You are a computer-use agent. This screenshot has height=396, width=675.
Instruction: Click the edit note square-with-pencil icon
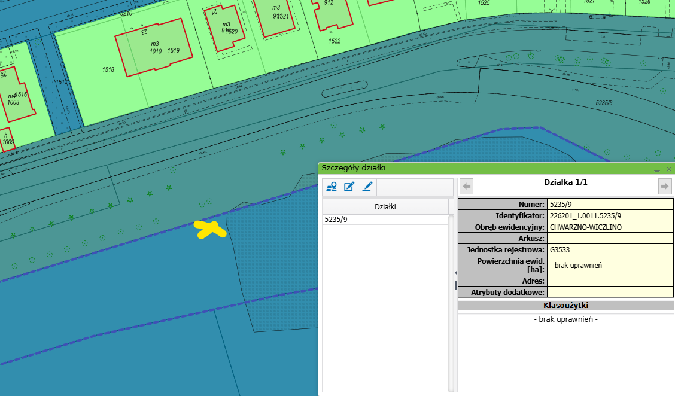(349, 187)
